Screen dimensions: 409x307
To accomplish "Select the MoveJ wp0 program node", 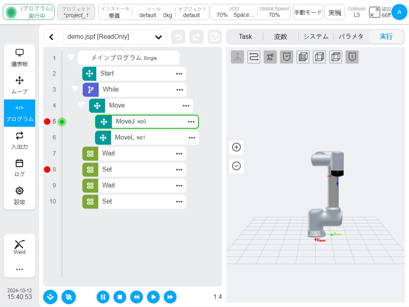I will pyautogui.click(x=147, y=122).
